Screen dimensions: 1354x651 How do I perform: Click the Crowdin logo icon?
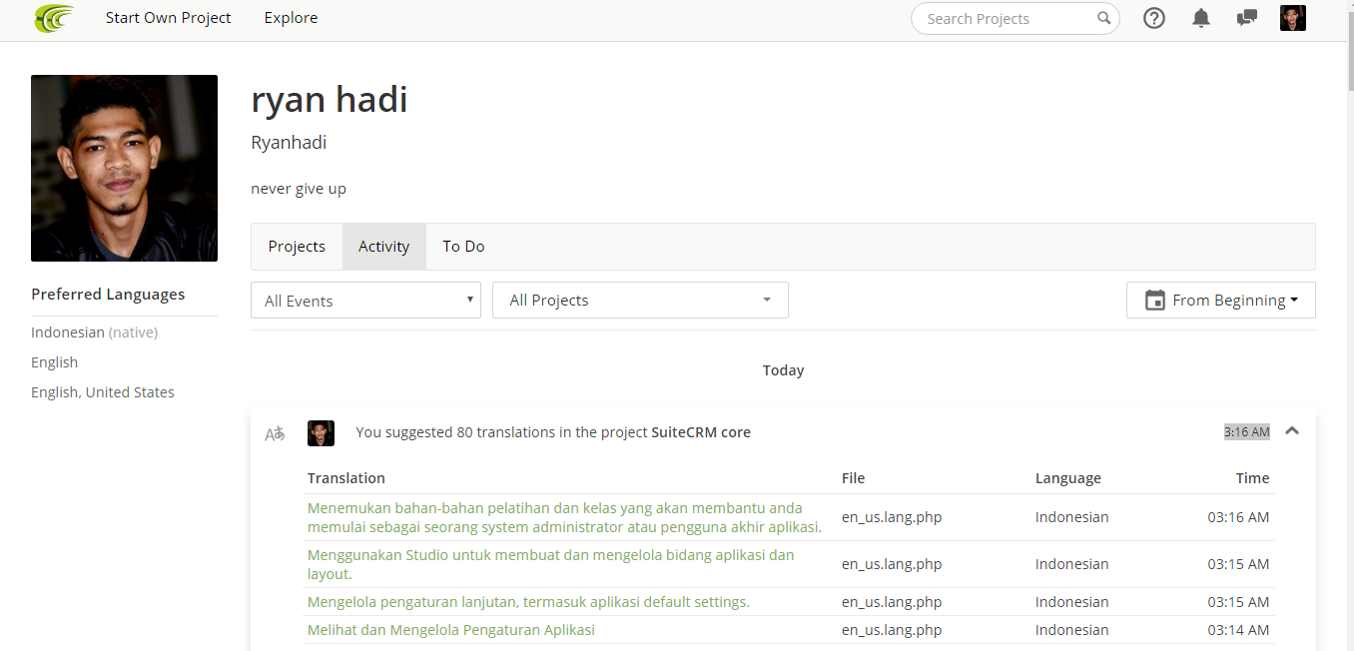click(54, 18)
